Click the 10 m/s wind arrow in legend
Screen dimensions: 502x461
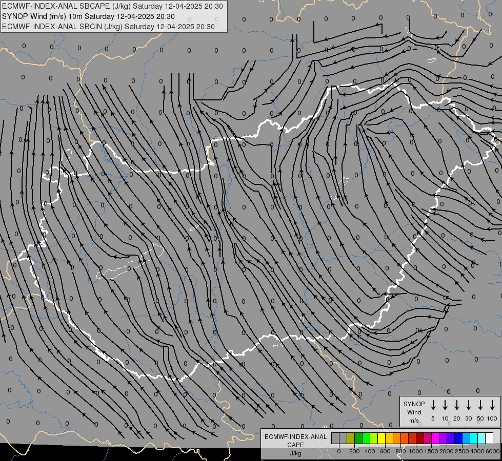pos(445,405)
